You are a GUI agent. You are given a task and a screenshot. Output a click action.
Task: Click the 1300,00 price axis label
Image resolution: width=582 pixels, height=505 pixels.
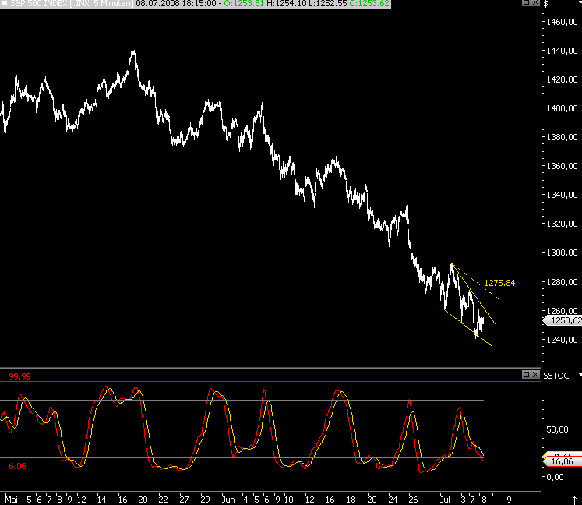click(563, 252)
